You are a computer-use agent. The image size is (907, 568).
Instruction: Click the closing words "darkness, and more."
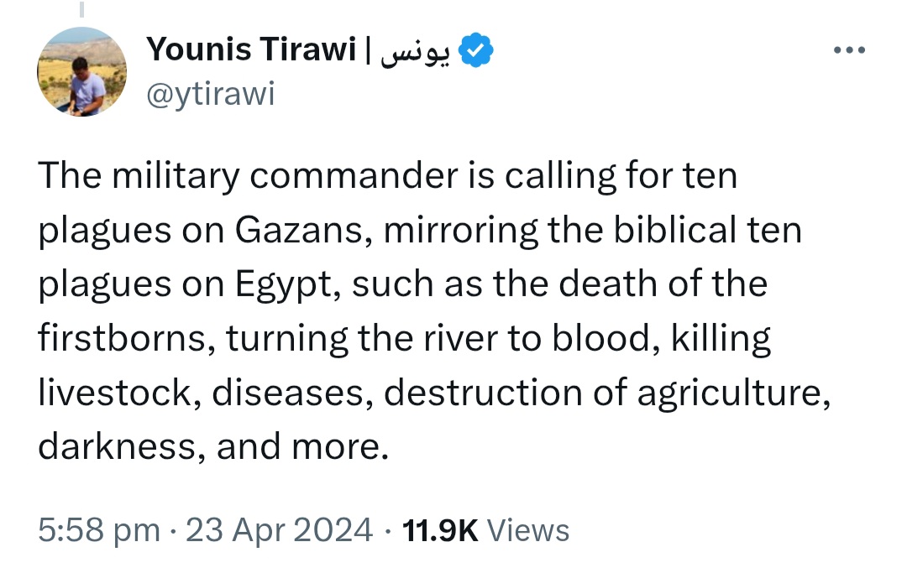point(212,446)
